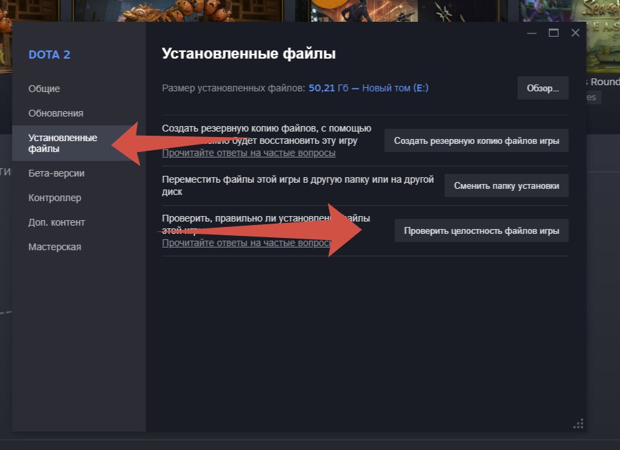620x450 pixels.
Task: Click the Размер установленных файлов label
Action: point(234,88)
